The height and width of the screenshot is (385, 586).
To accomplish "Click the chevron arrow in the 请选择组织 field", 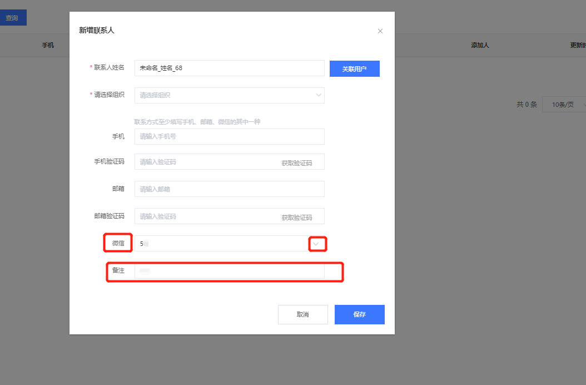I will click(319, 95).
